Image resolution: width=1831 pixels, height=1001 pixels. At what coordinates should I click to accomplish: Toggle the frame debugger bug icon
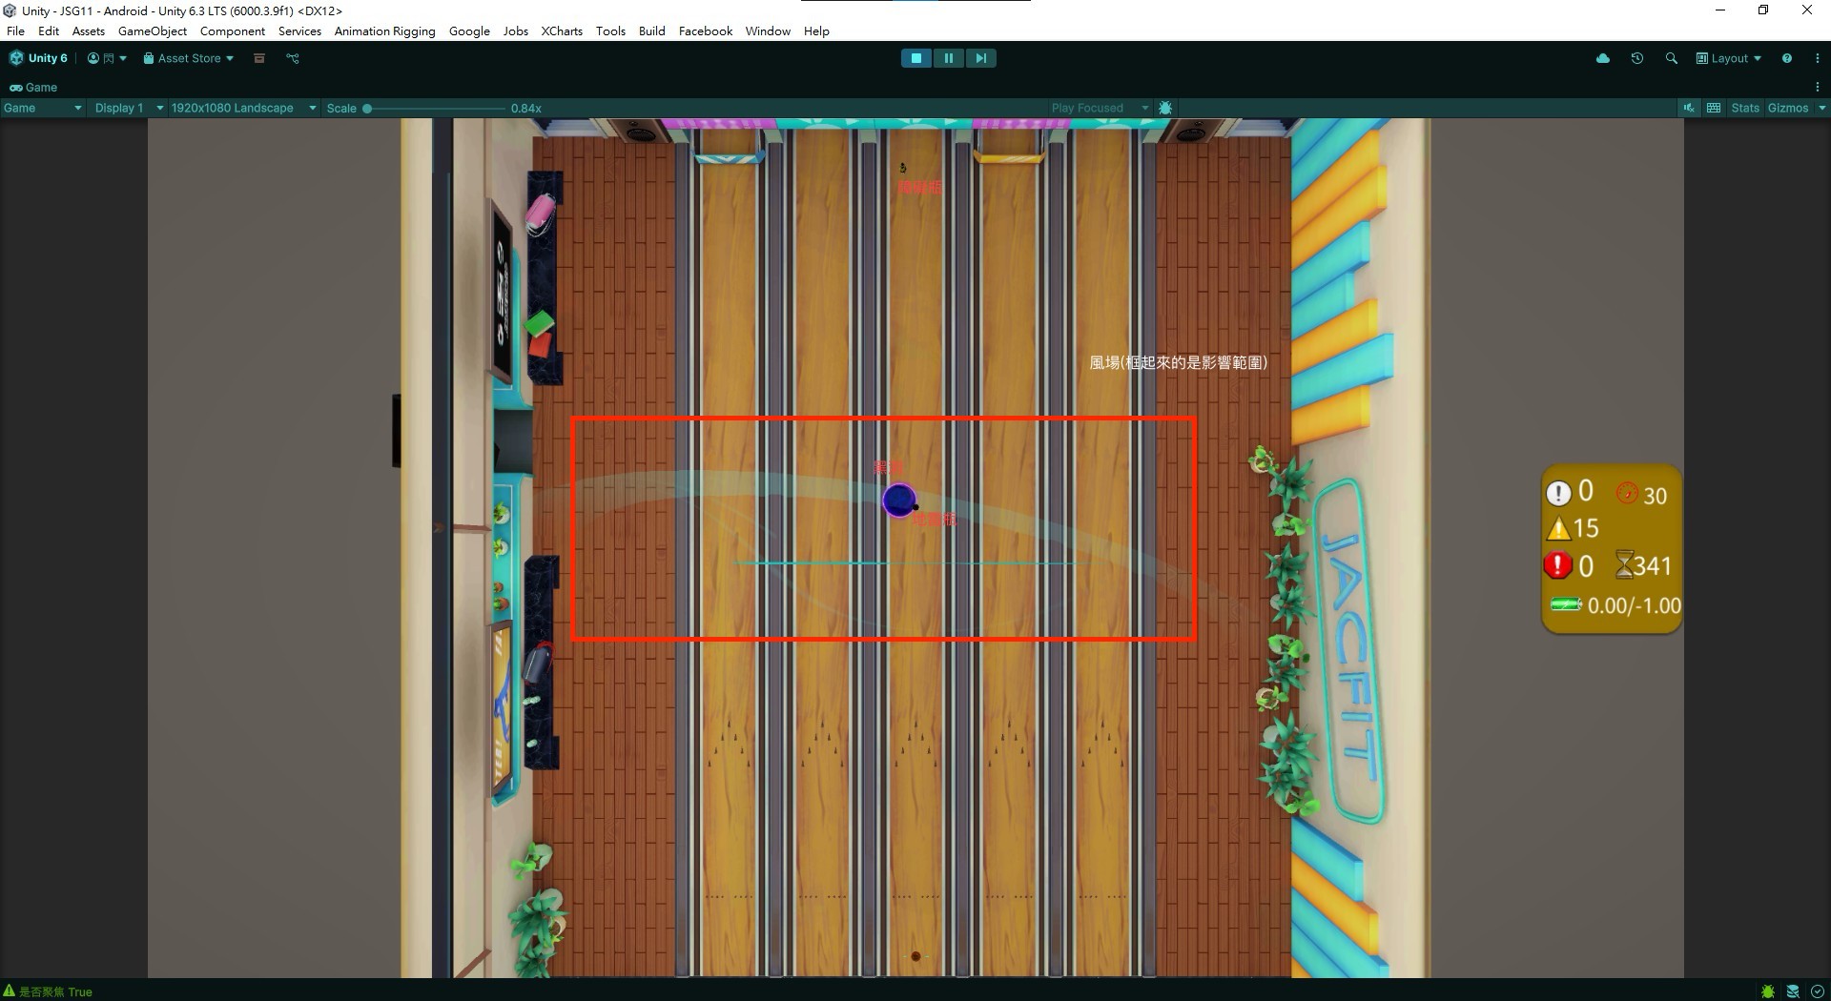pyautogui.click(x=1165, y=108)
